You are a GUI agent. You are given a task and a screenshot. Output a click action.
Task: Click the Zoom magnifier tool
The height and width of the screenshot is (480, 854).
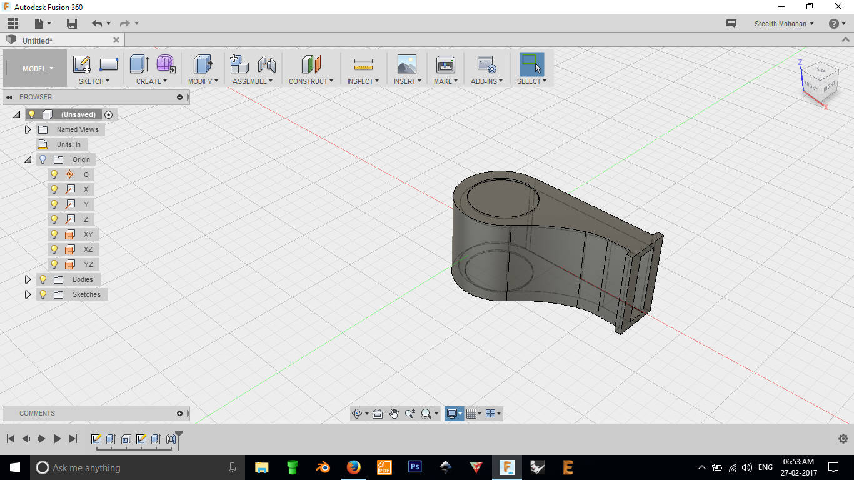[410, 414]
